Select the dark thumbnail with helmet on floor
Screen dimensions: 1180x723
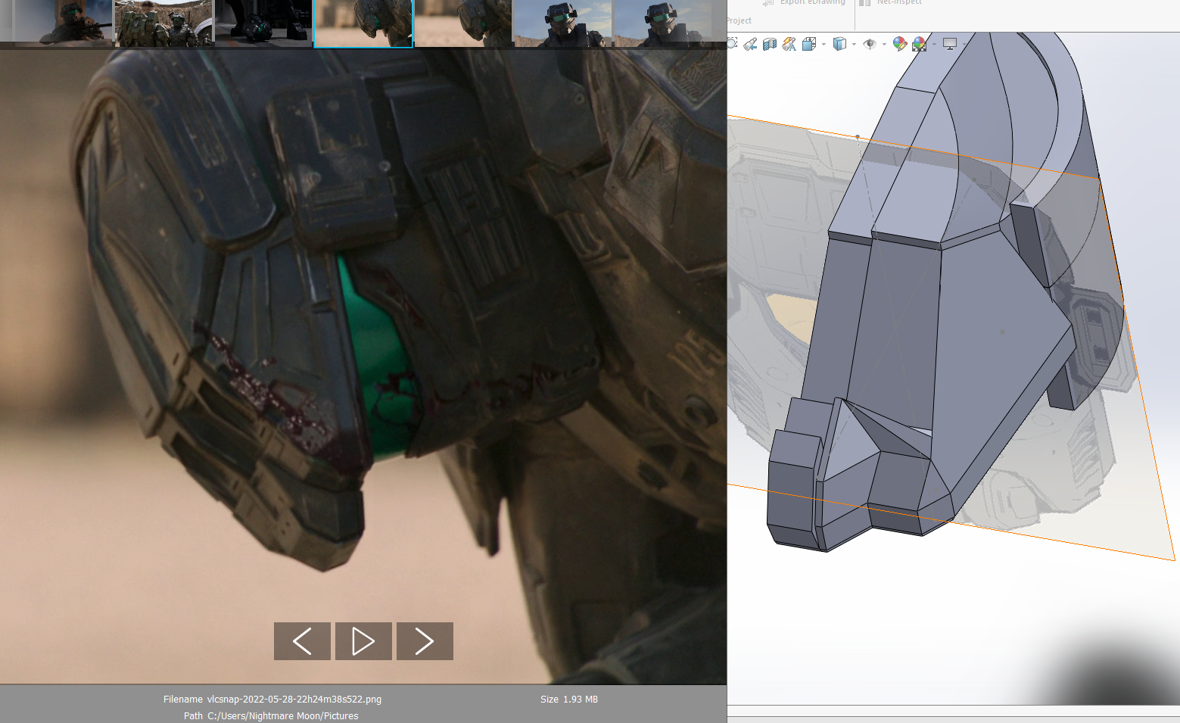(263, 23)
